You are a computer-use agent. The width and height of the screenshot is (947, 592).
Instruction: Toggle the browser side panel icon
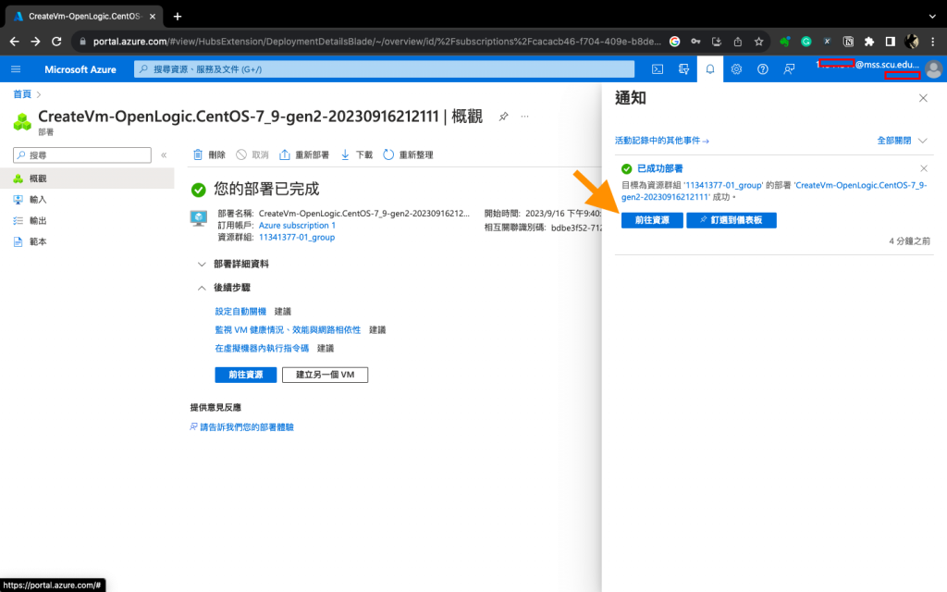891,42
